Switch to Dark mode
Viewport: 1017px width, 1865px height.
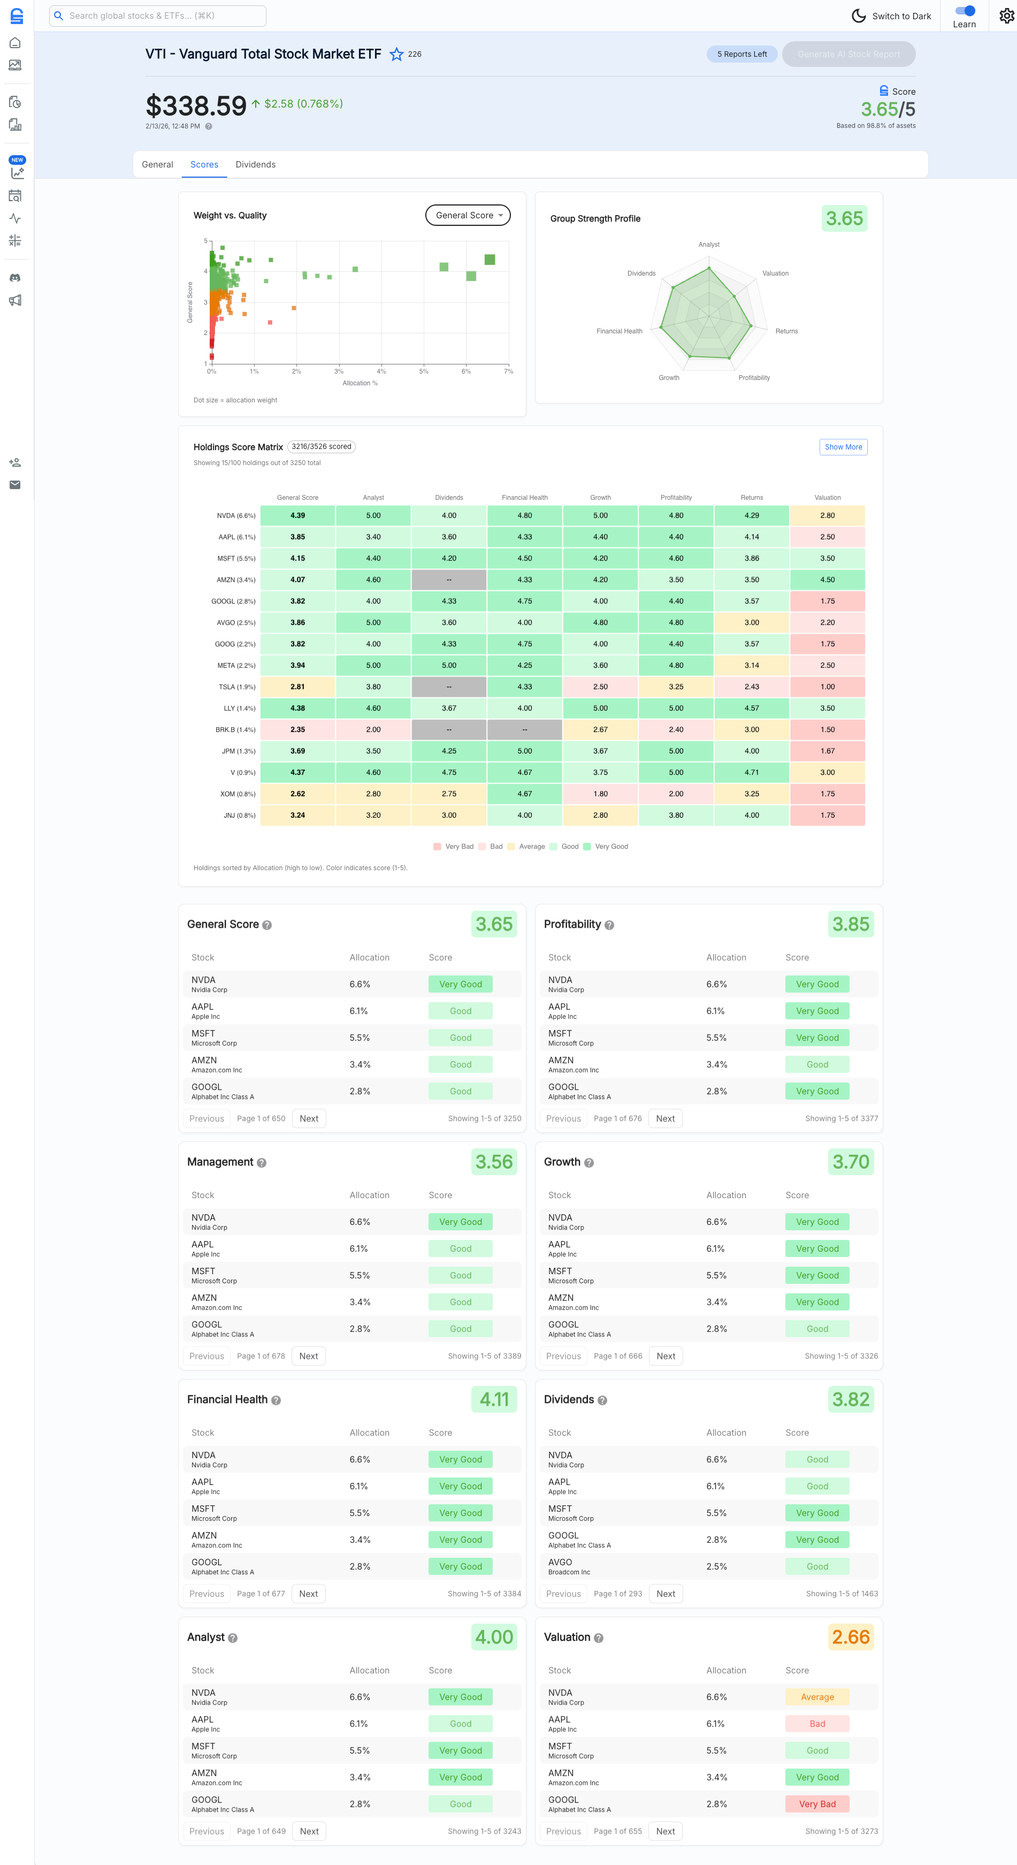tap(891, 16)
